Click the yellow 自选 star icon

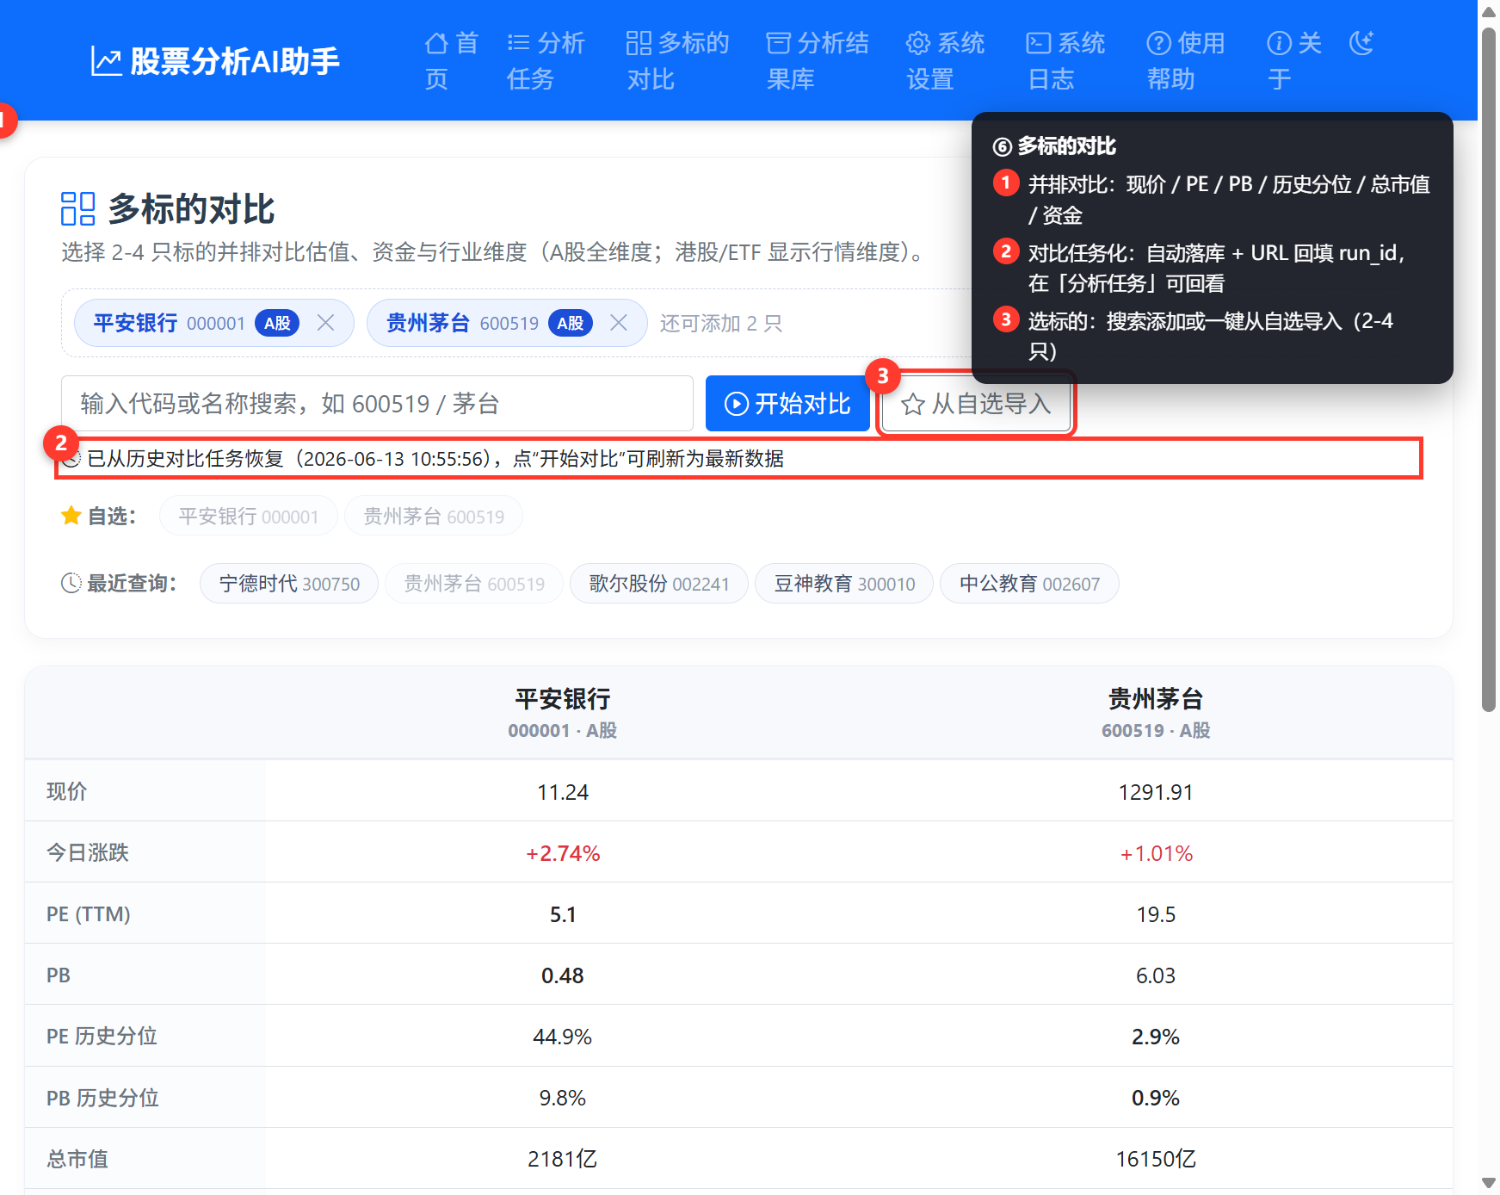coord(71,516)
